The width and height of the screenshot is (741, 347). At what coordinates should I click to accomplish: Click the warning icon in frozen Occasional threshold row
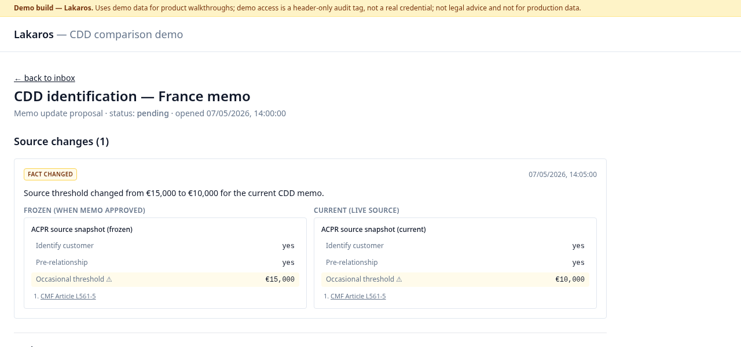pyautogui.click(x=109, y=279)
